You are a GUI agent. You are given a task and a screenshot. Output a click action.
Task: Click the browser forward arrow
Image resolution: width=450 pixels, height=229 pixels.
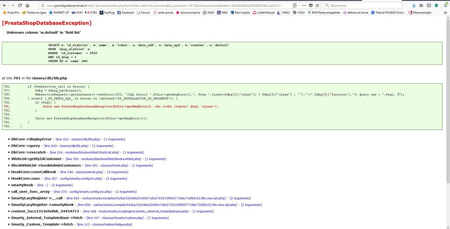coord(12,5)
